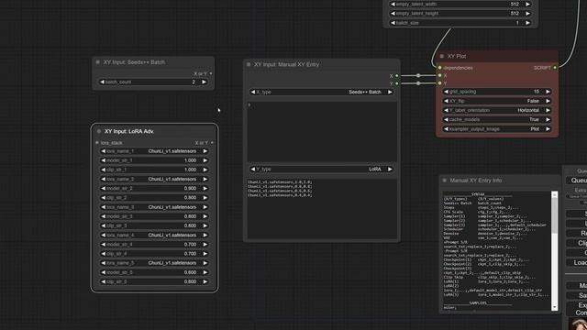Click the clip_str_3 value 0.800

click(190, 225)
